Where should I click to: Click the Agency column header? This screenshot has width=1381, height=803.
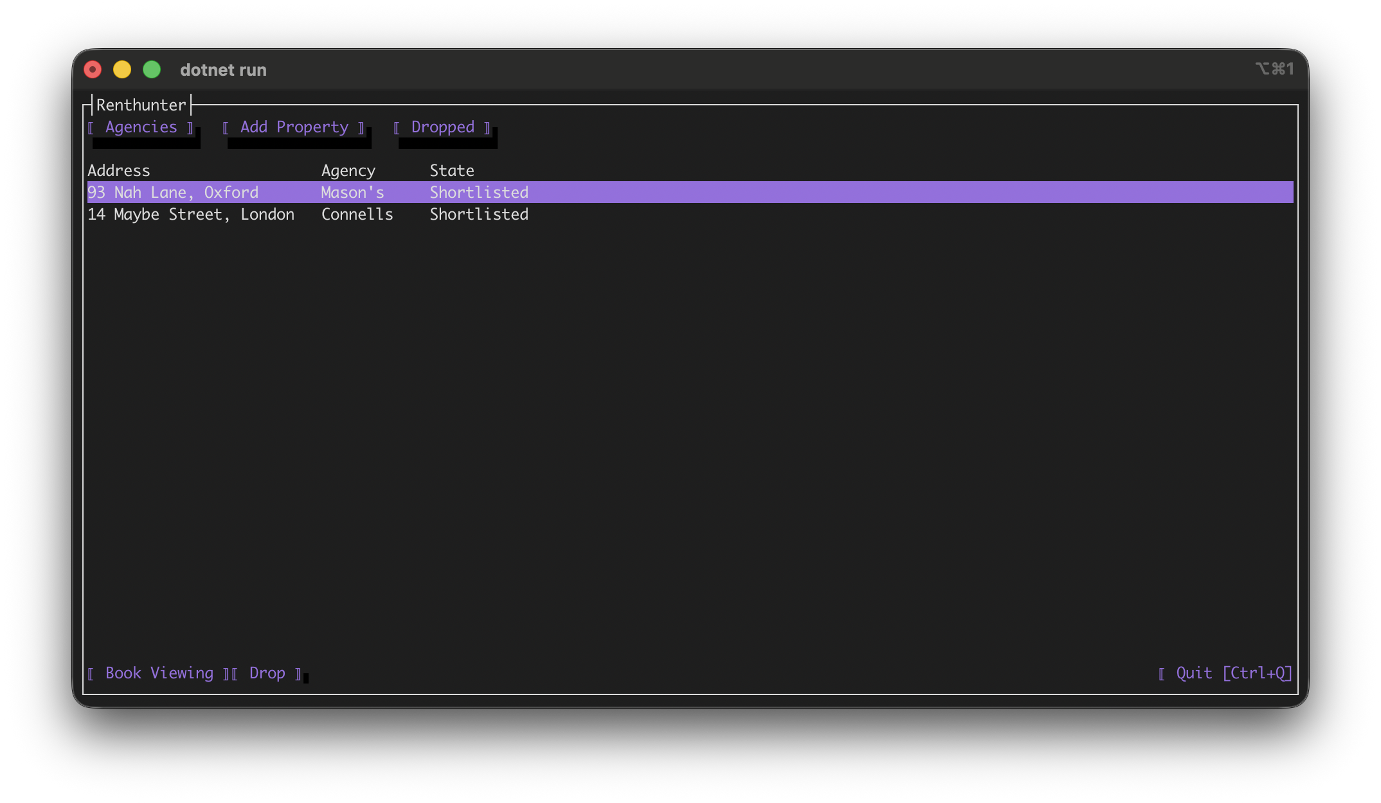(x=348, y=171)
